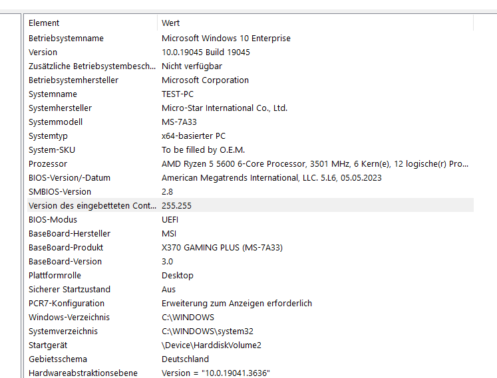This screenshot has width=497, height=378.
Task: Select the BaseBoard-Hersteller row label
Action: point(69,233)
